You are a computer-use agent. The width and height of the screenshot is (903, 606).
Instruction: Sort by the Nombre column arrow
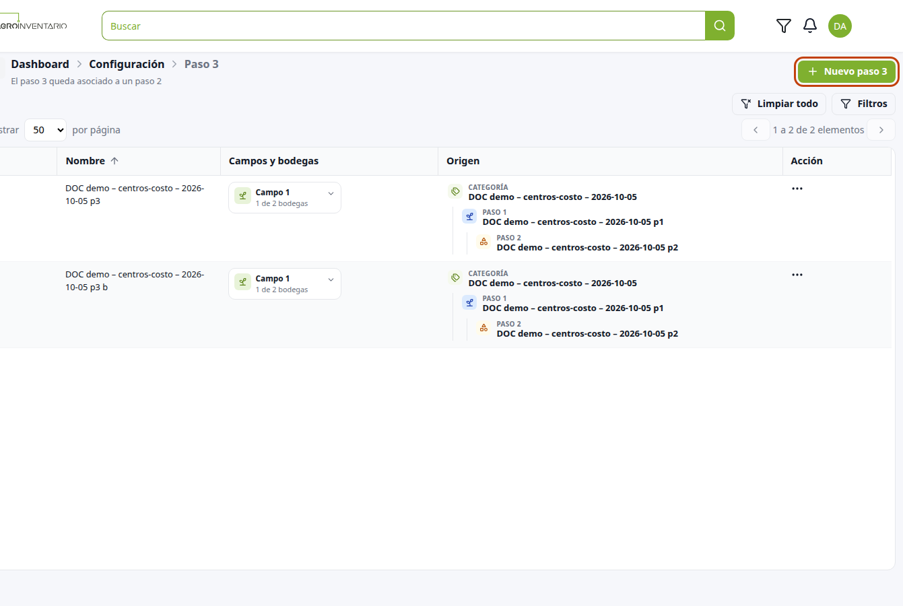point(114,161)
